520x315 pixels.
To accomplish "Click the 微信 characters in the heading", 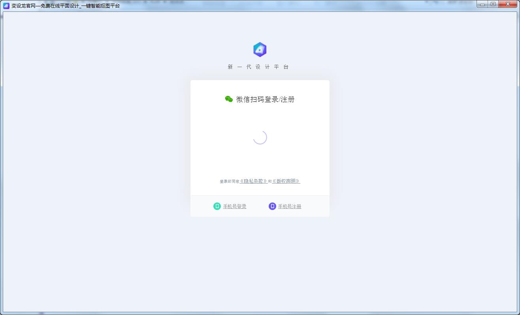I will click(x=243, y=99).
